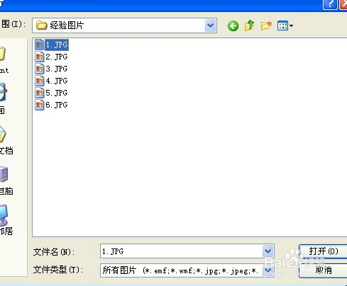Expand the 文件名 combo box arrow
This screenshot has height=286, width=347.
click(268, 251)
